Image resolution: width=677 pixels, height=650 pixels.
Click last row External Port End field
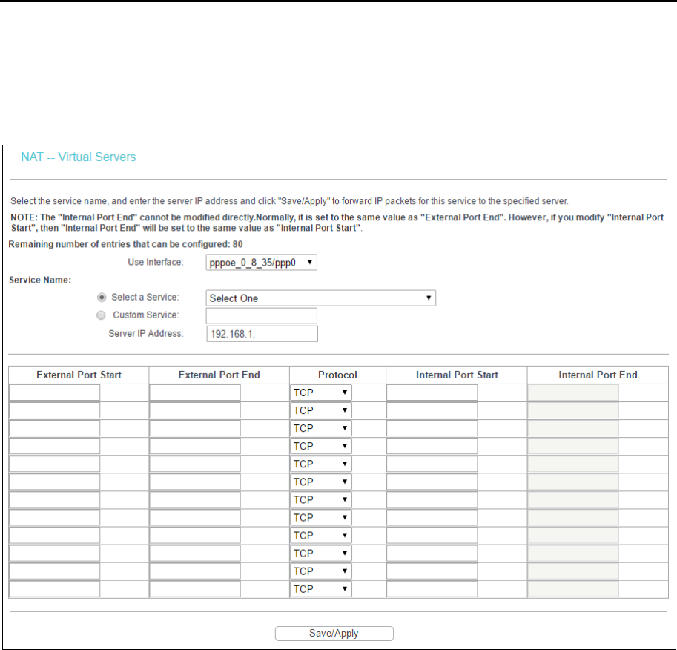click(195, 589)
